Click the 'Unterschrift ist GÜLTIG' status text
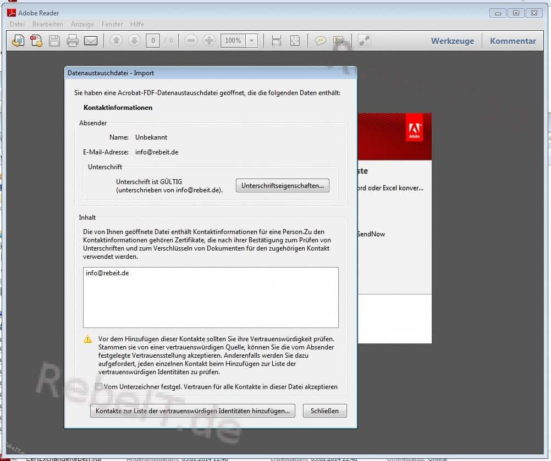The height and width of the screenshot is (461, 551). (x=149, y=181)
